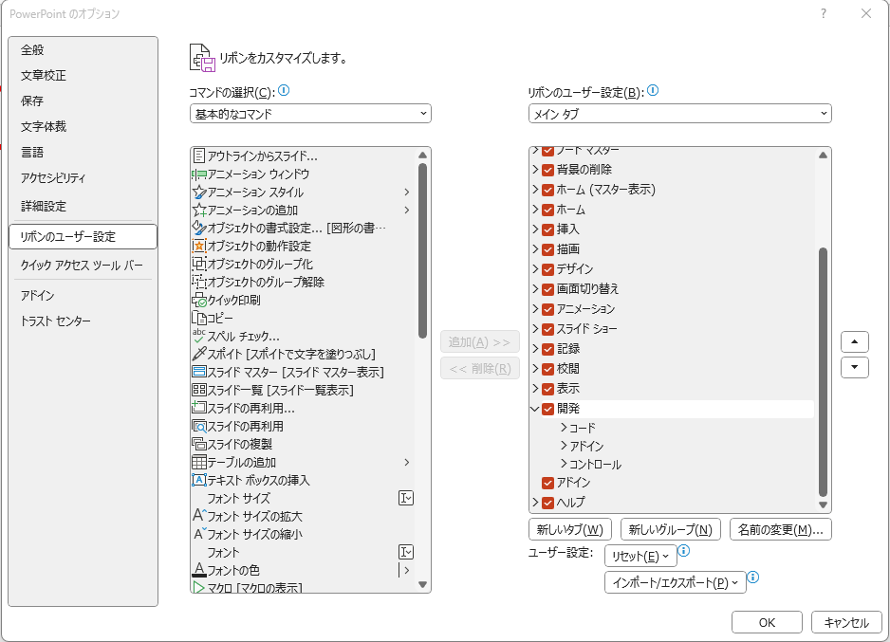Select the テキスト ボックスの挿入 icon

click(199, 480)
